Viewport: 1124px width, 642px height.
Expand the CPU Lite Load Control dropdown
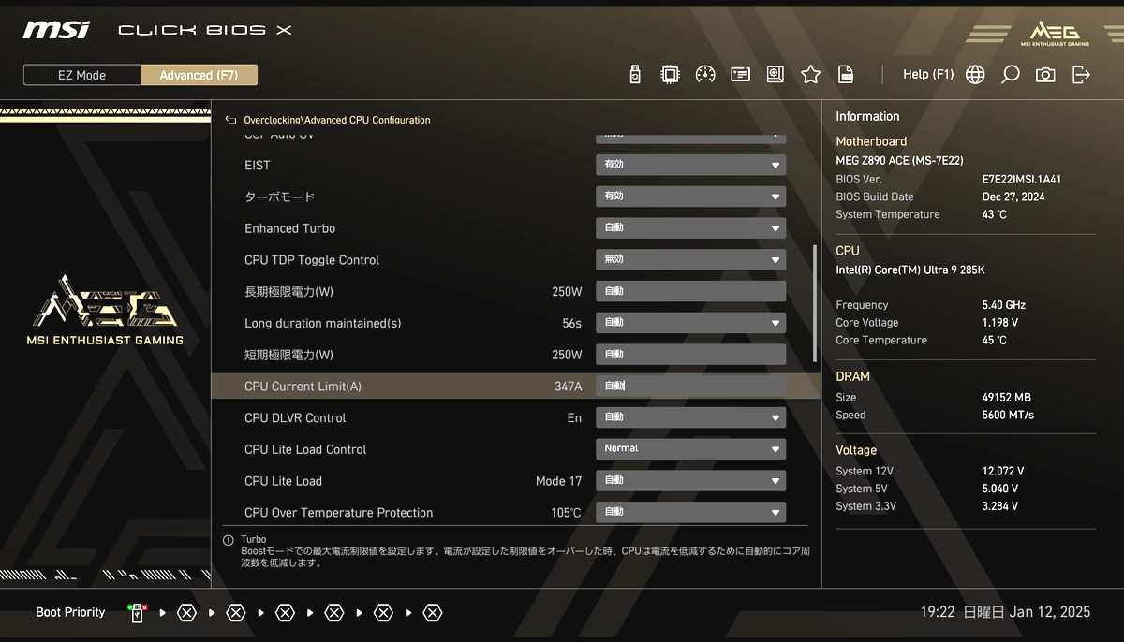[691, 449]
